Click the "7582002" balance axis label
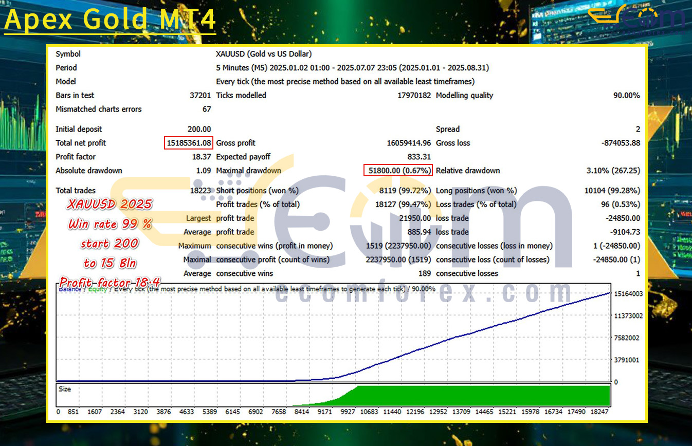 pos(628,338)
